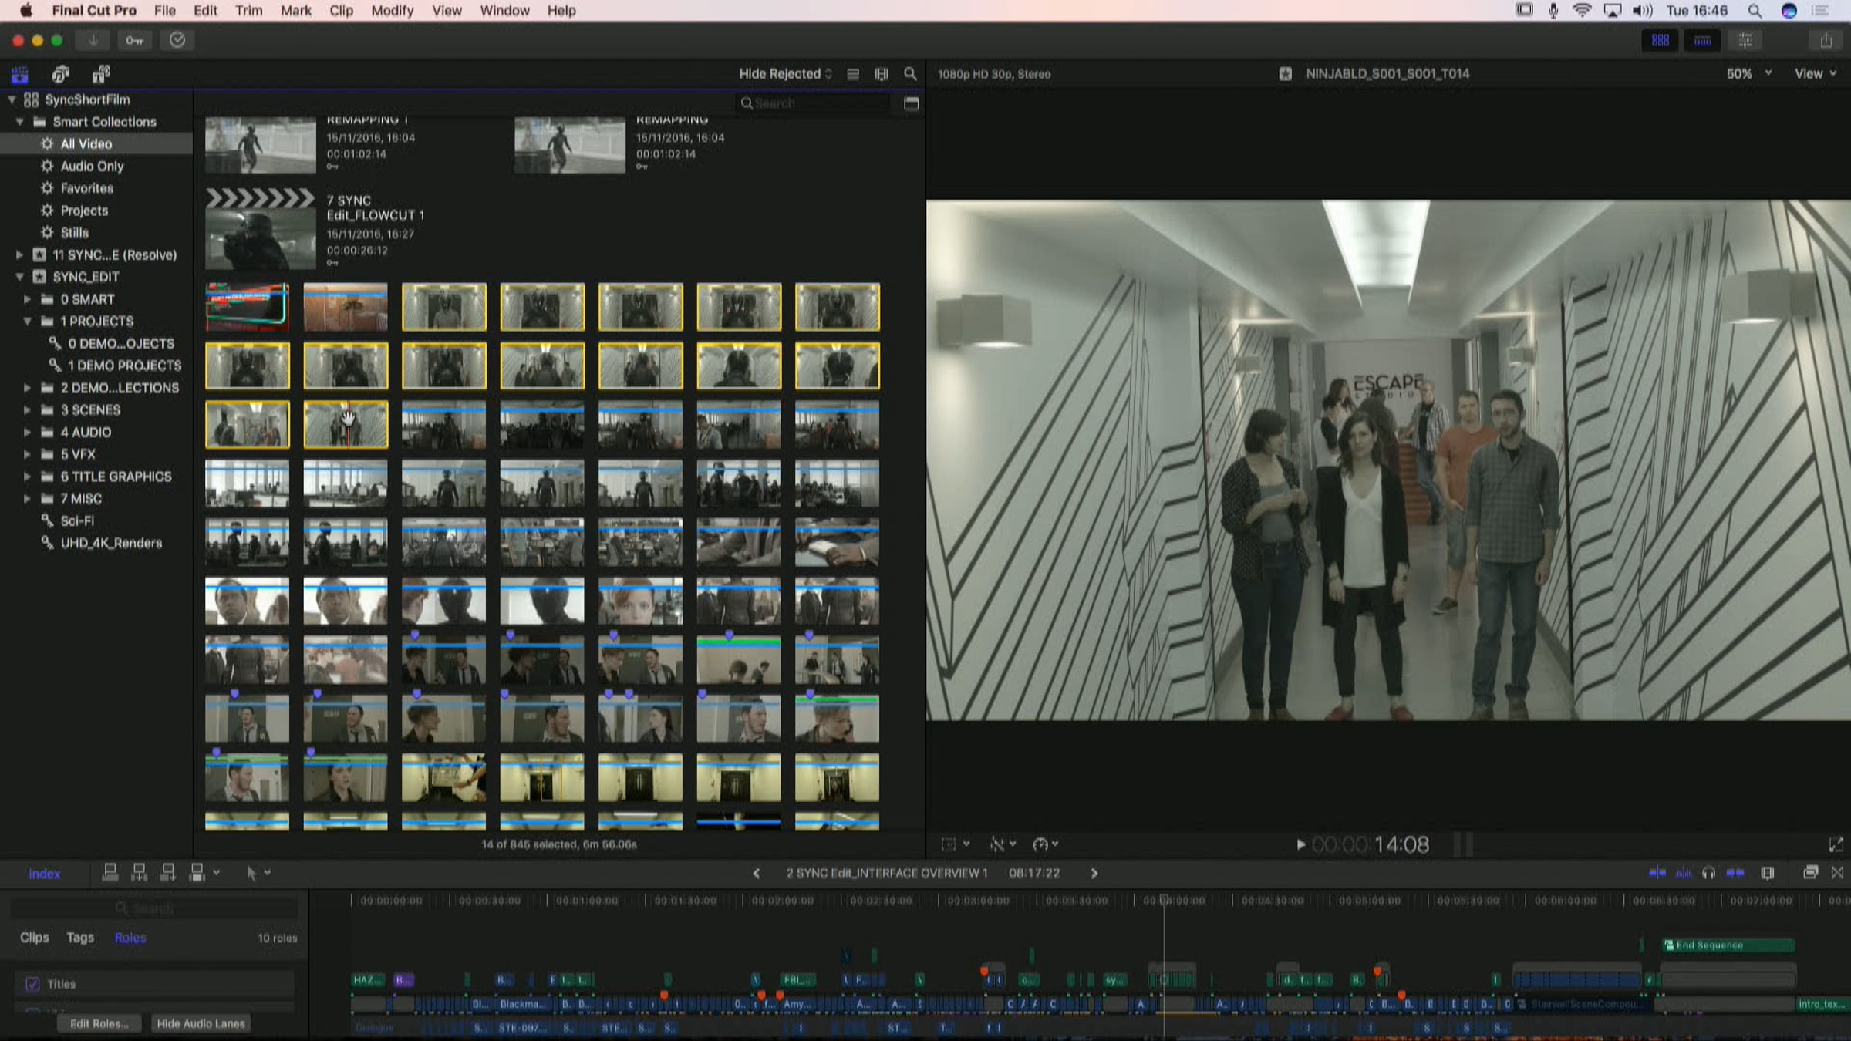
Task: Click the overwrite clip edit icon
Action: 197,872
